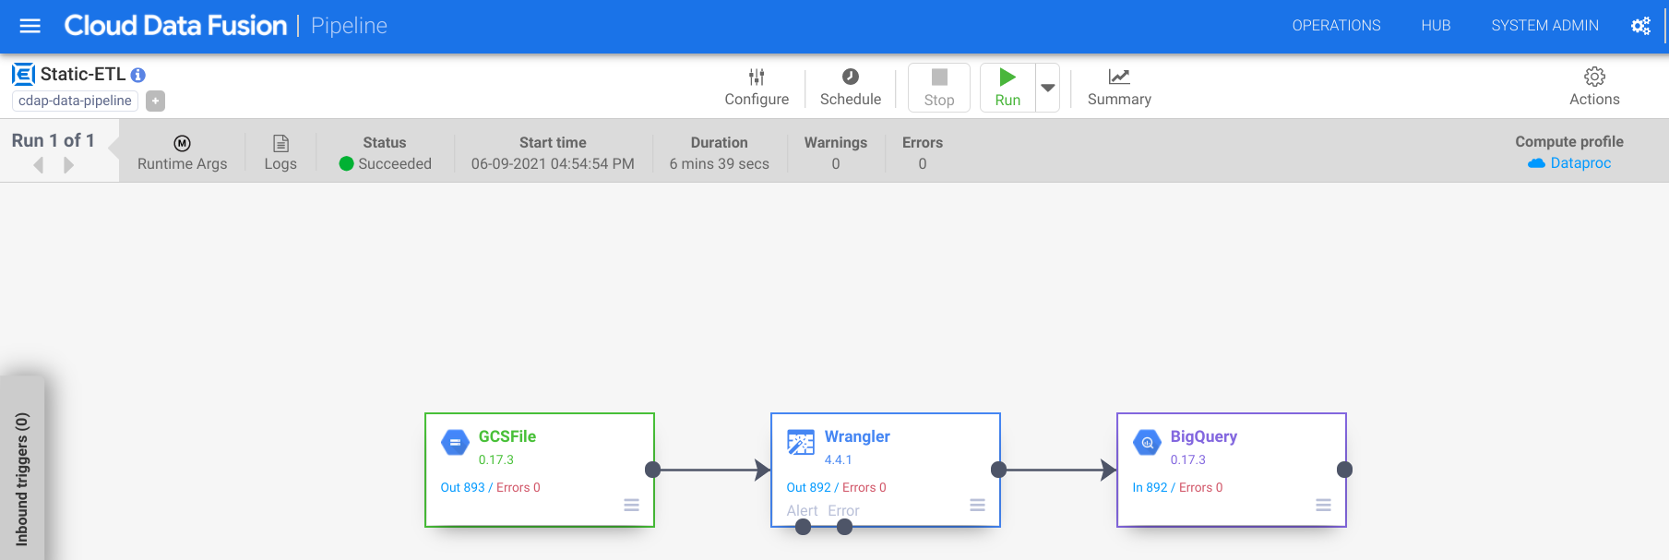This screenshot has width=1669, height=560.
Task: Click Wrangler version 4.4.1
Action: (x=838, y=459)
